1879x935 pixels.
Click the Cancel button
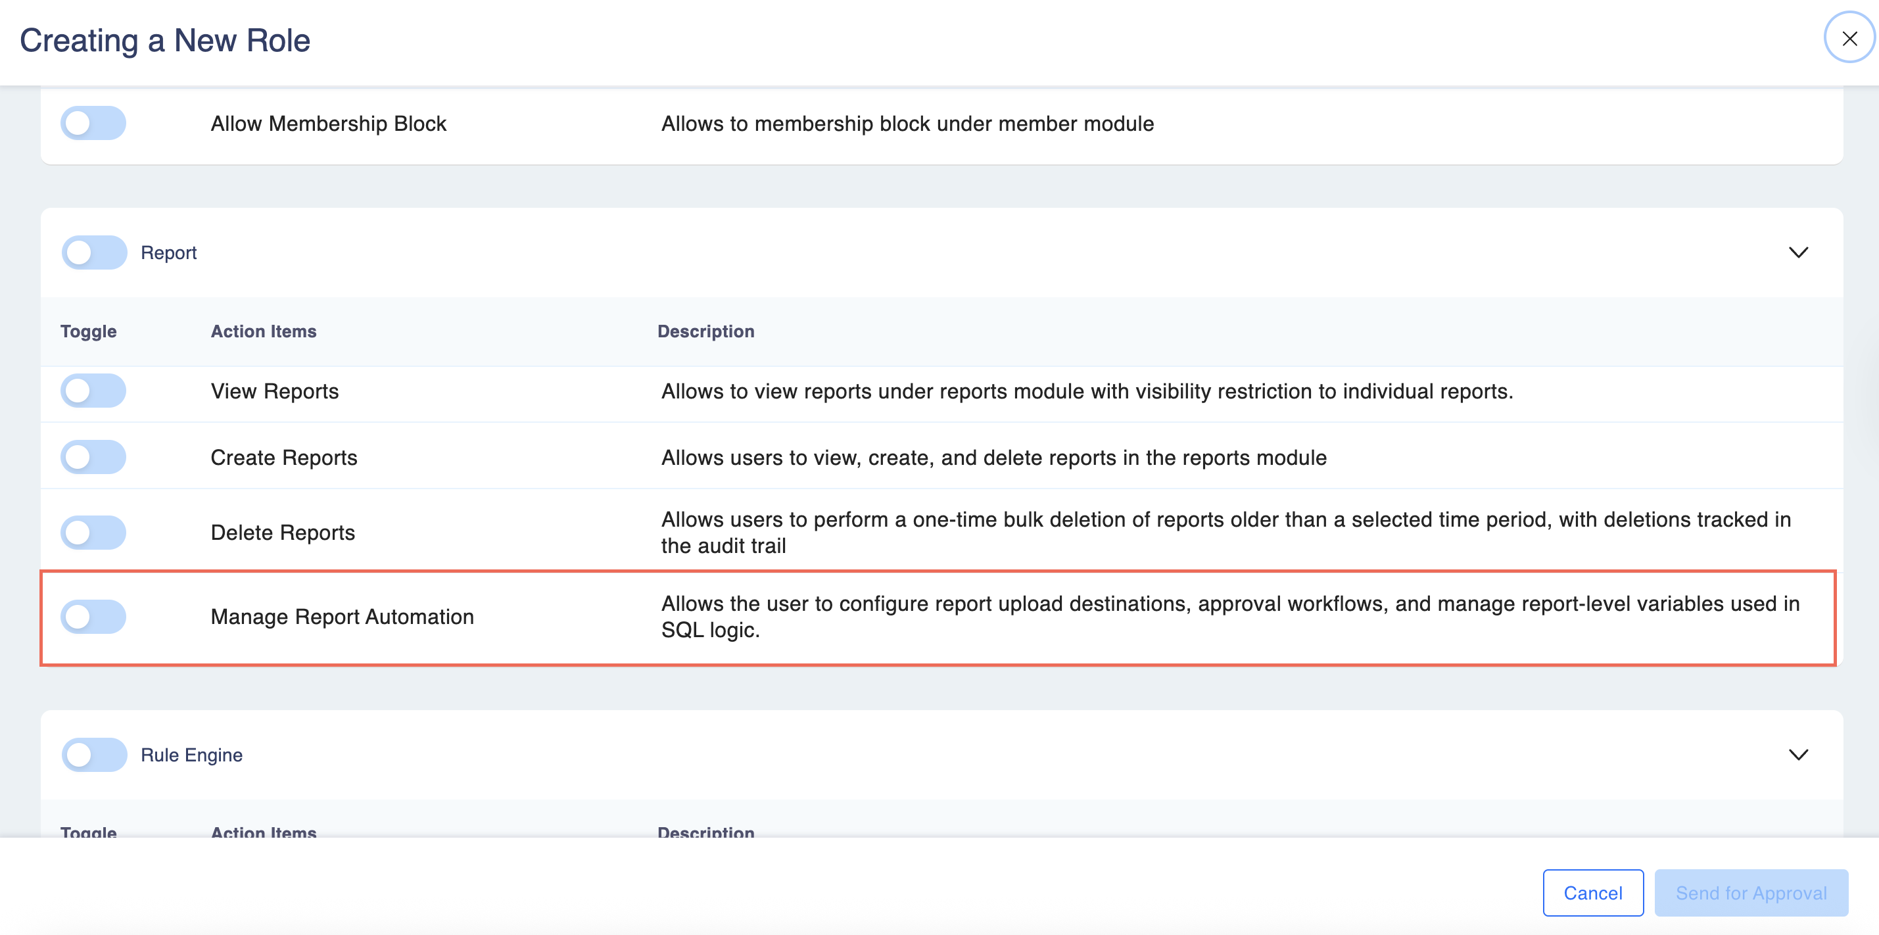pos(1592,893)
